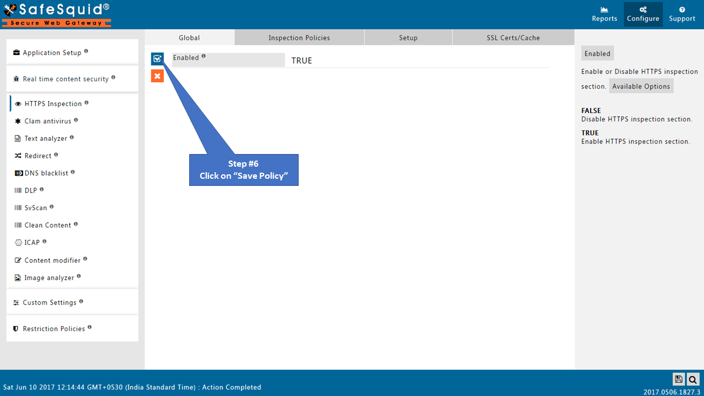Screen dimensions: 704x396
Task: Expand the Application Setup section
Action: (52, 53)
